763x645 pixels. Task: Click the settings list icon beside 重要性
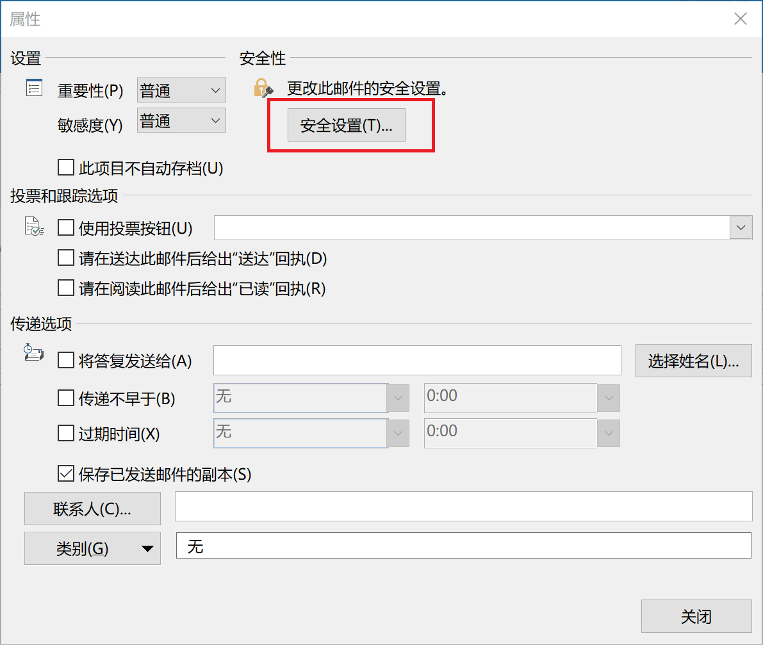tap(34, 88)
